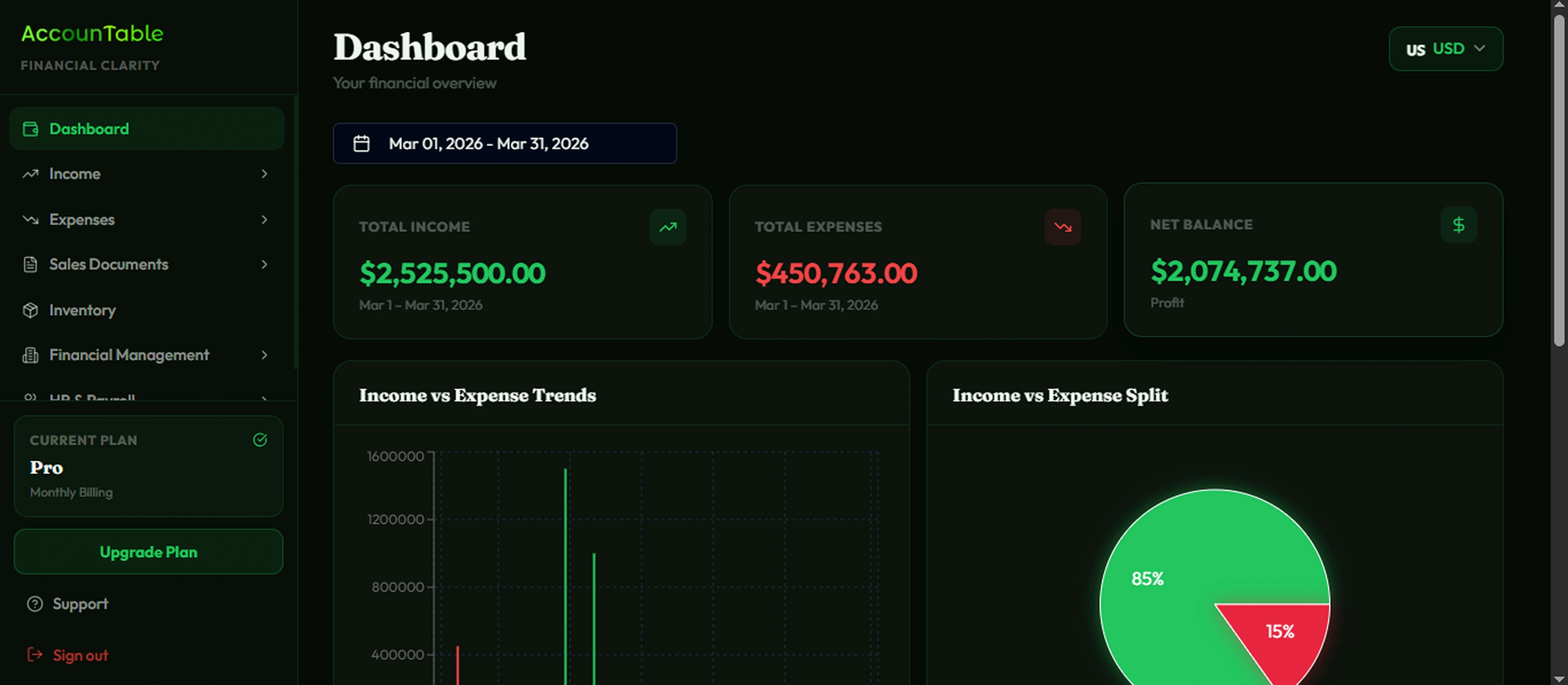The height and width of the screenshot is (685, 1568).
Task: Expand the Expenses submenu
Action: pos(264,220)
